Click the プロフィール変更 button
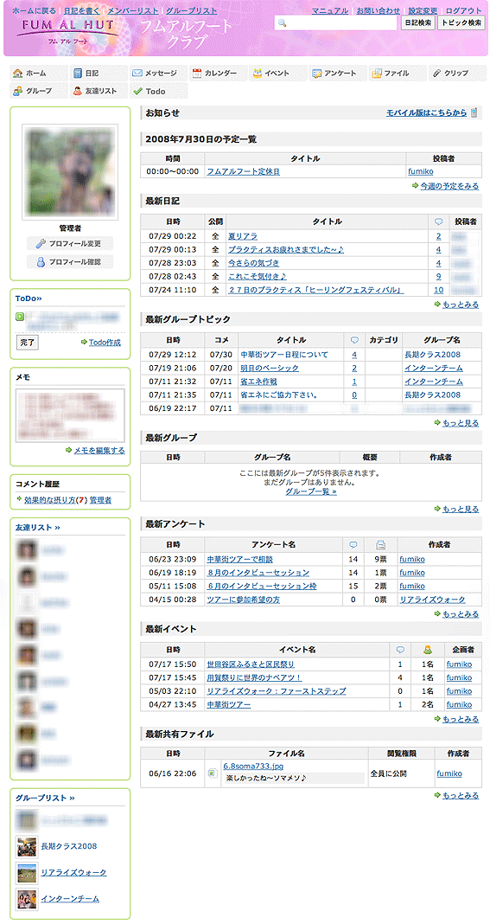This screenshot has width=490, height=924. pyautogui.click(x=70, y=243)
